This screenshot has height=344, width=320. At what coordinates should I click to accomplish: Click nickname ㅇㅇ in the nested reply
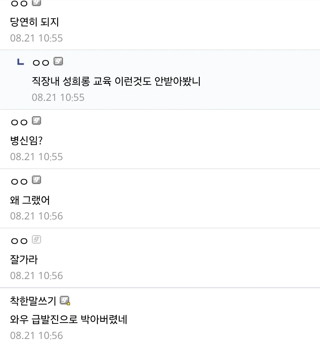pos(41,63)
